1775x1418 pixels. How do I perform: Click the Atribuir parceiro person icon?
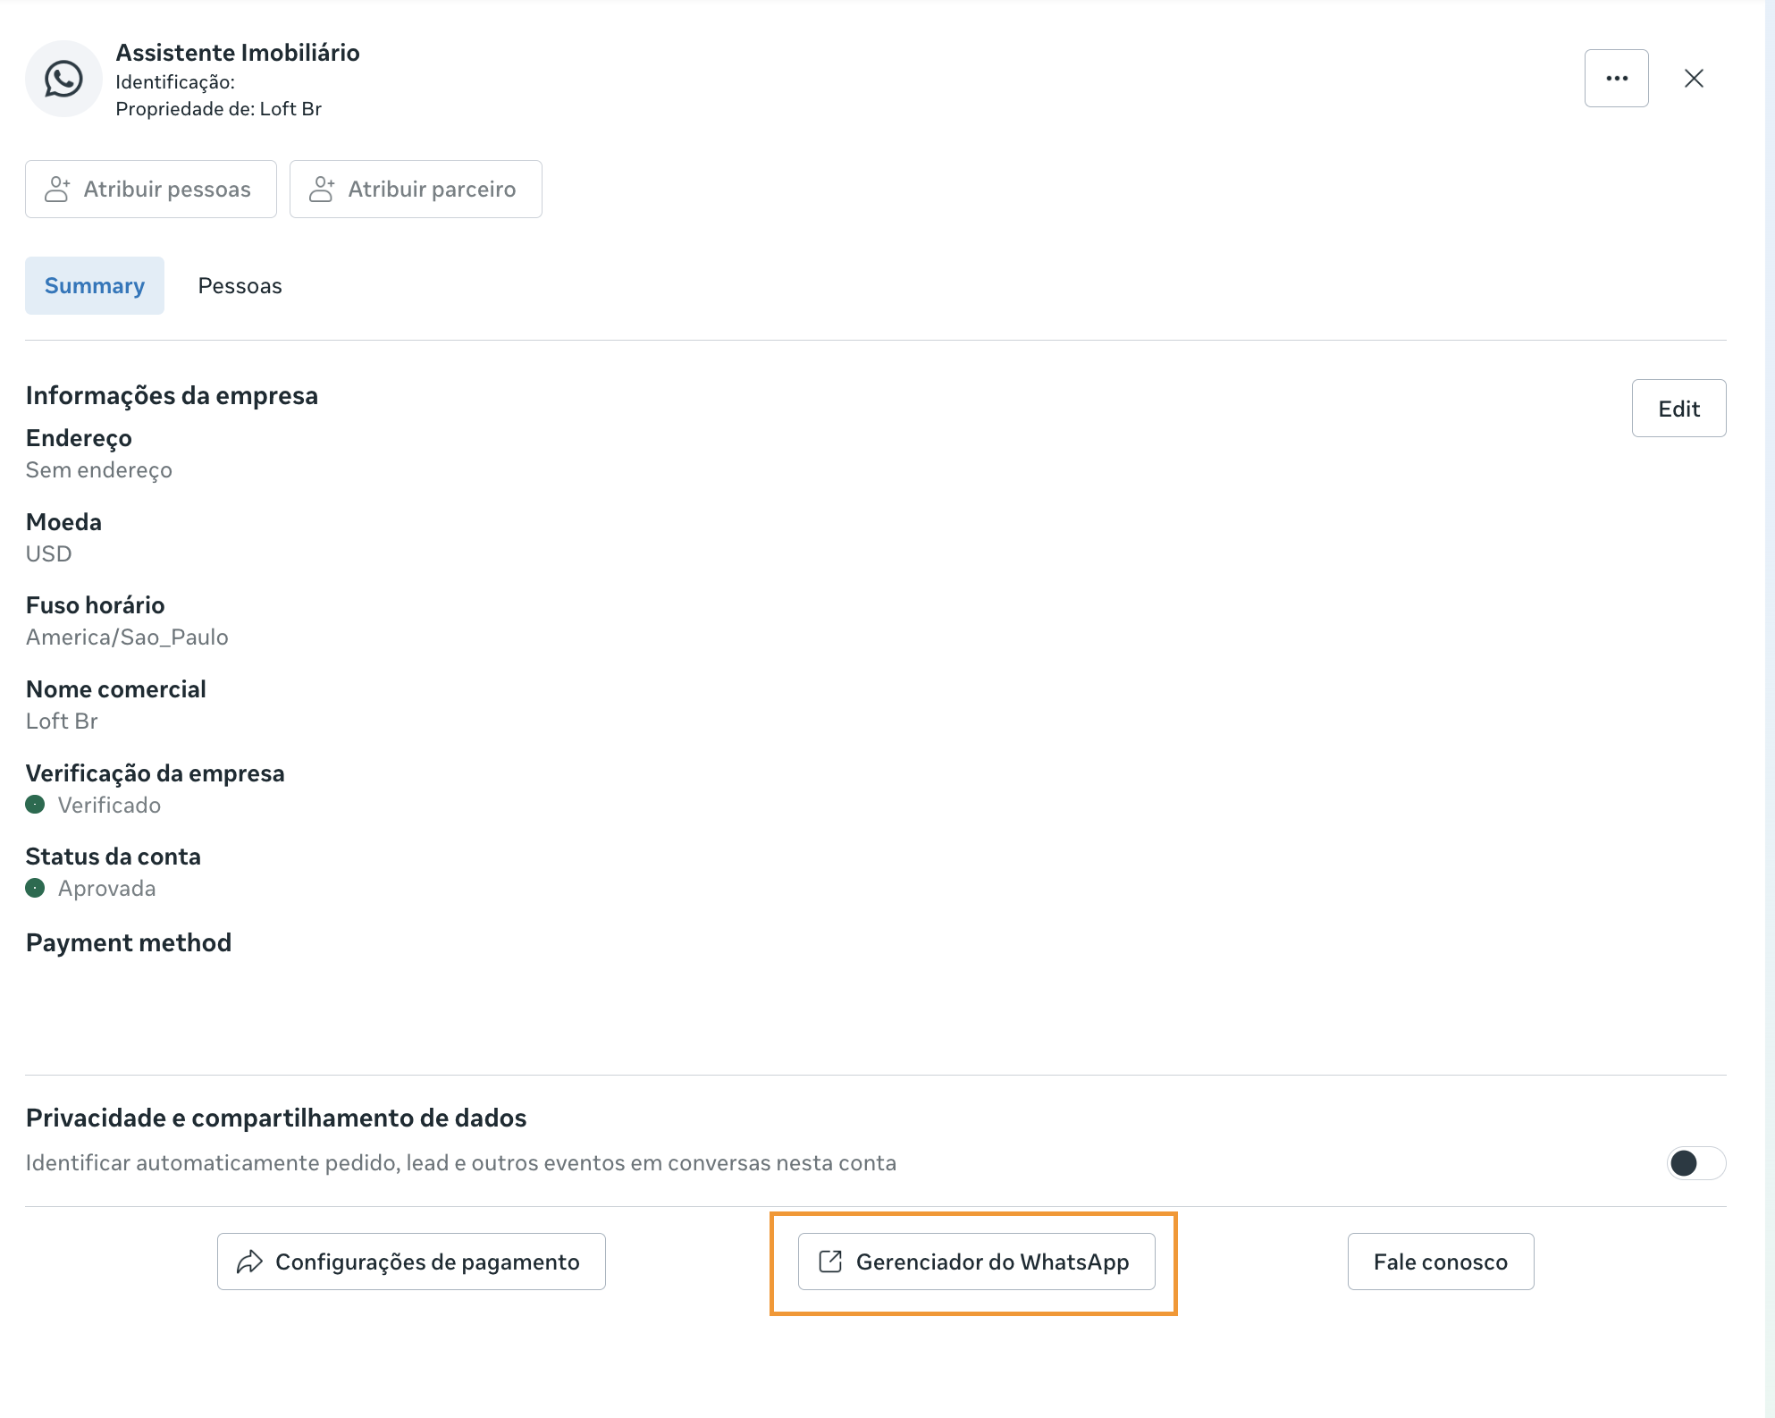click(x=322, y=190)
